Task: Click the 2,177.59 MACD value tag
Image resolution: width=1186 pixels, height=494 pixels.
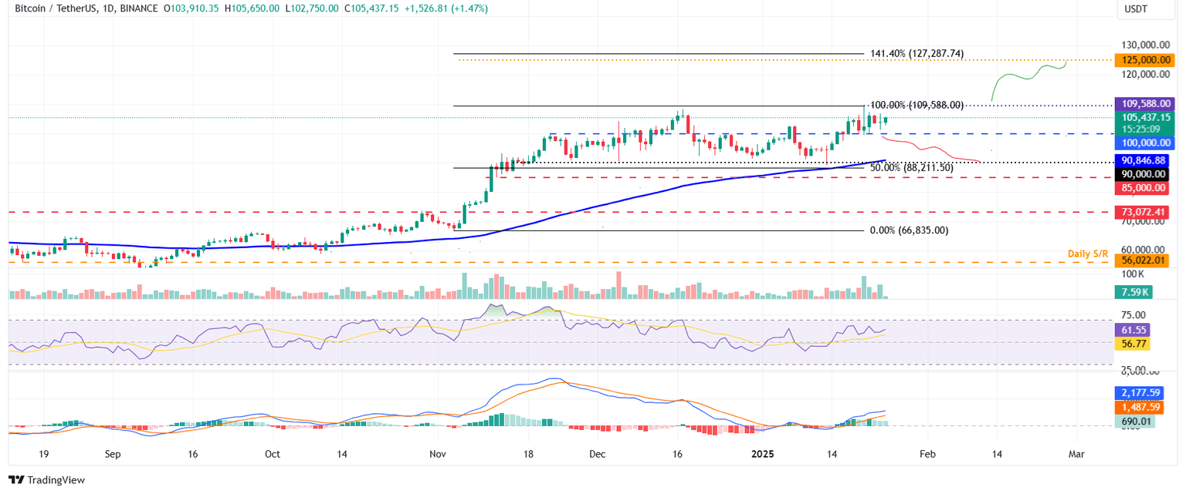Action: 1141,392
